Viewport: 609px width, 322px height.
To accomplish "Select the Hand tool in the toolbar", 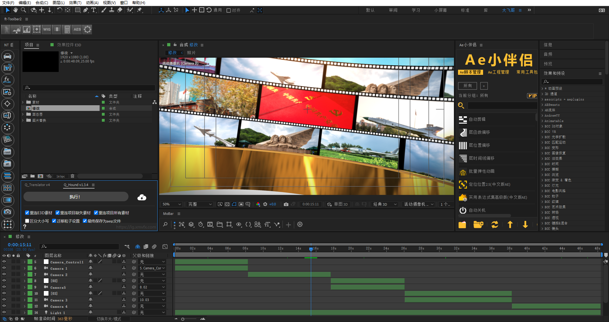I will tap(16, 10).
